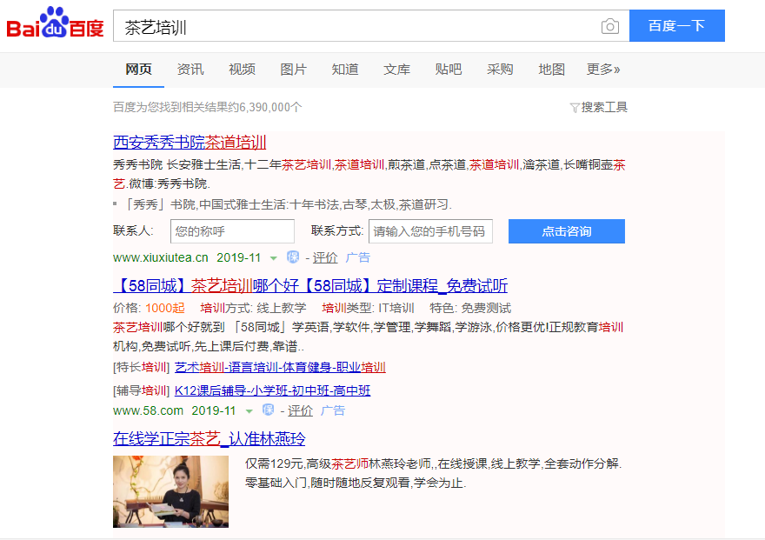765x540 pixels.
Task: Open the 地图 tab
Action: pyautogui.click(x=552, y=70)
